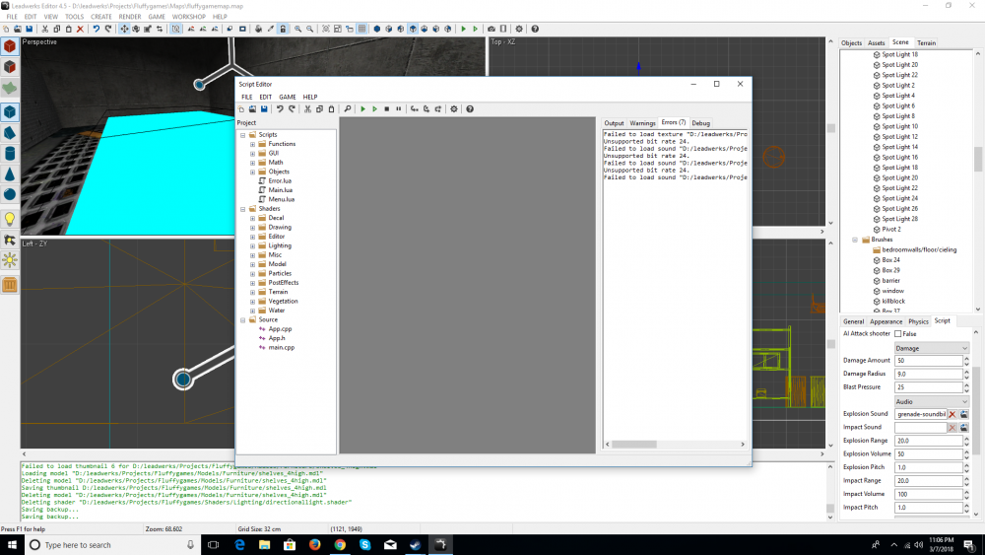The width and height of the screenshot is (985, 555).
Task: Click the stop button in Script Editor toolbar
Action: [x=386, y=108]
